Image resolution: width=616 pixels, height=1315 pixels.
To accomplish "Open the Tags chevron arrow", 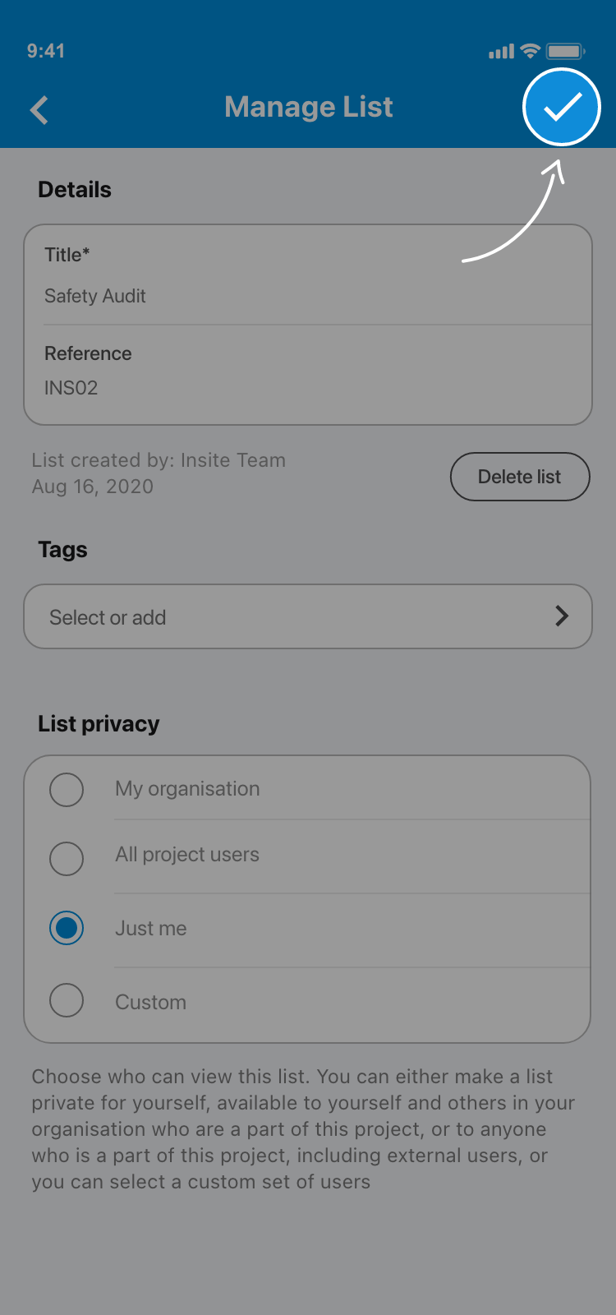I will pyautogui.click(x=562, y=616).
